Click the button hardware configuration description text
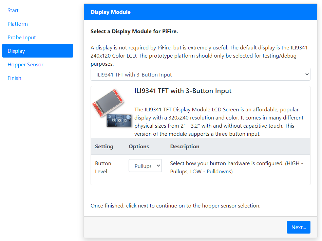 pos(236,168)
